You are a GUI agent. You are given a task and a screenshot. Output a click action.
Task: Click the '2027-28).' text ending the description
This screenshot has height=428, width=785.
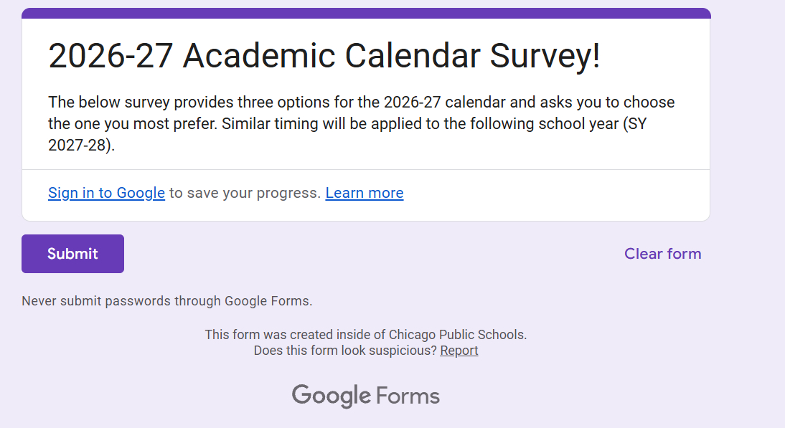(x=81, y=145)
